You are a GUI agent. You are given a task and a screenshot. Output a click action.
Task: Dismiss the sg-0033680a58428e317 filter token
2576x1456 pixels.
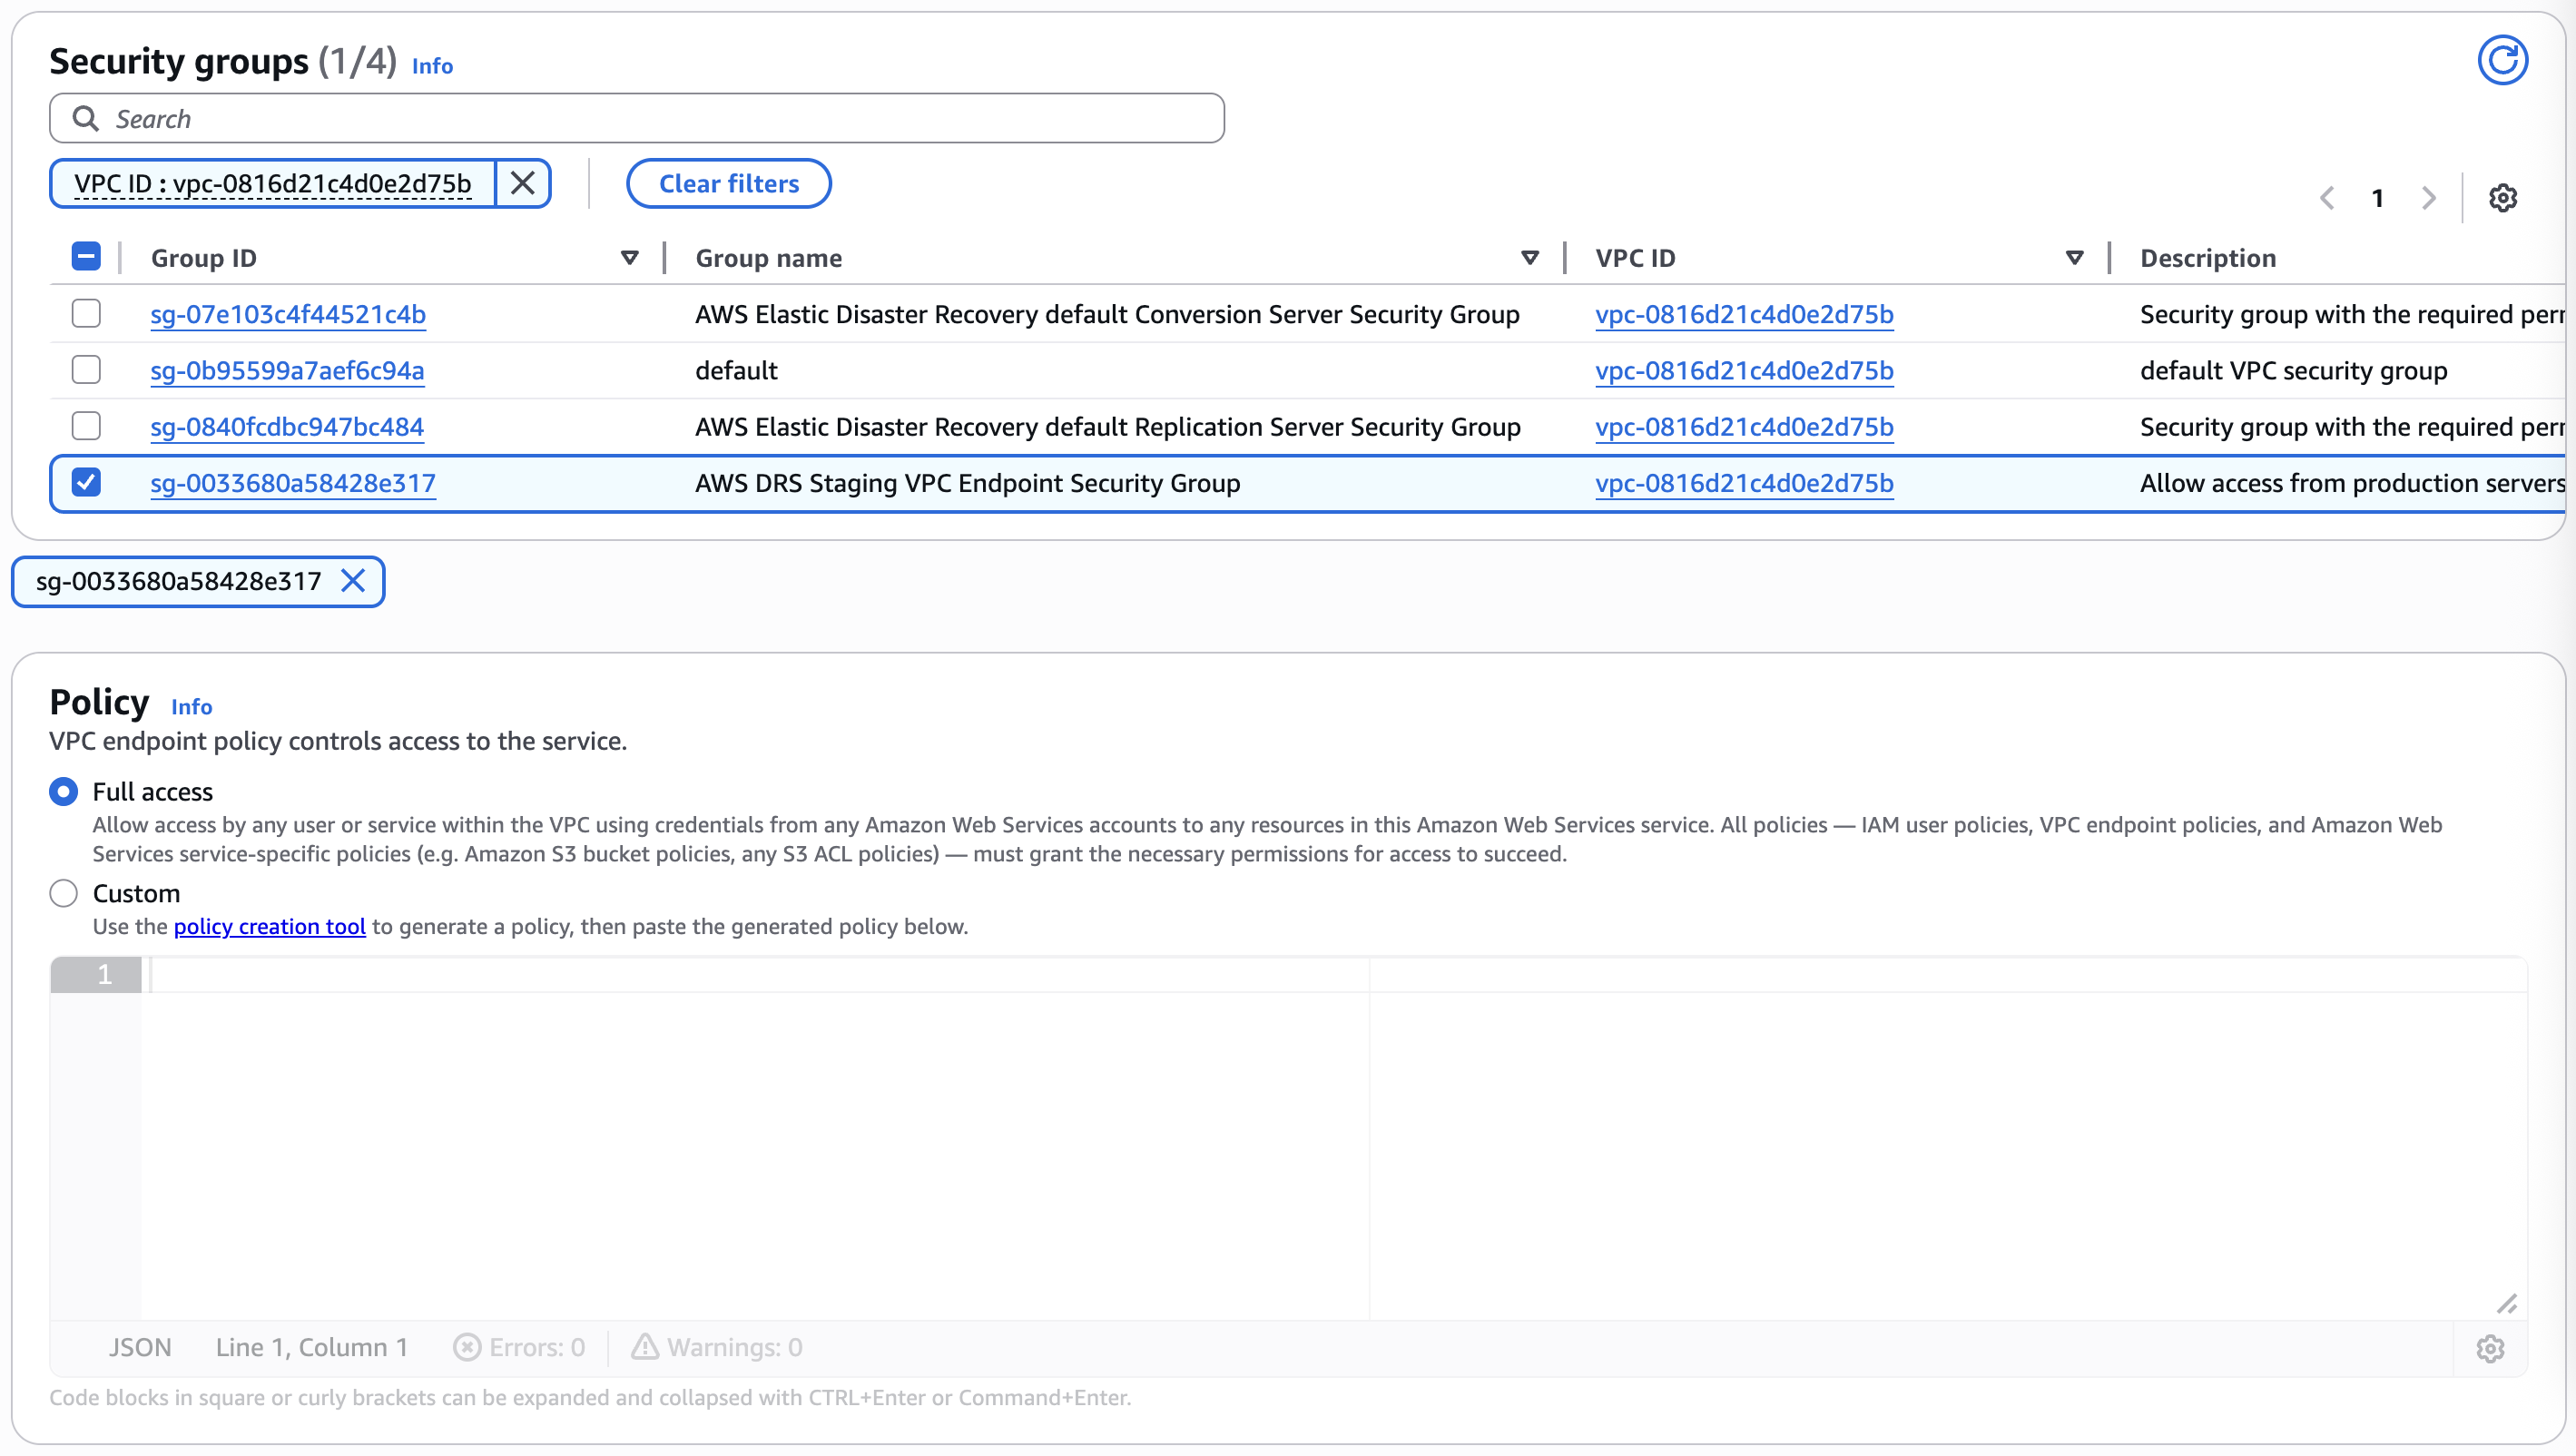353,581
